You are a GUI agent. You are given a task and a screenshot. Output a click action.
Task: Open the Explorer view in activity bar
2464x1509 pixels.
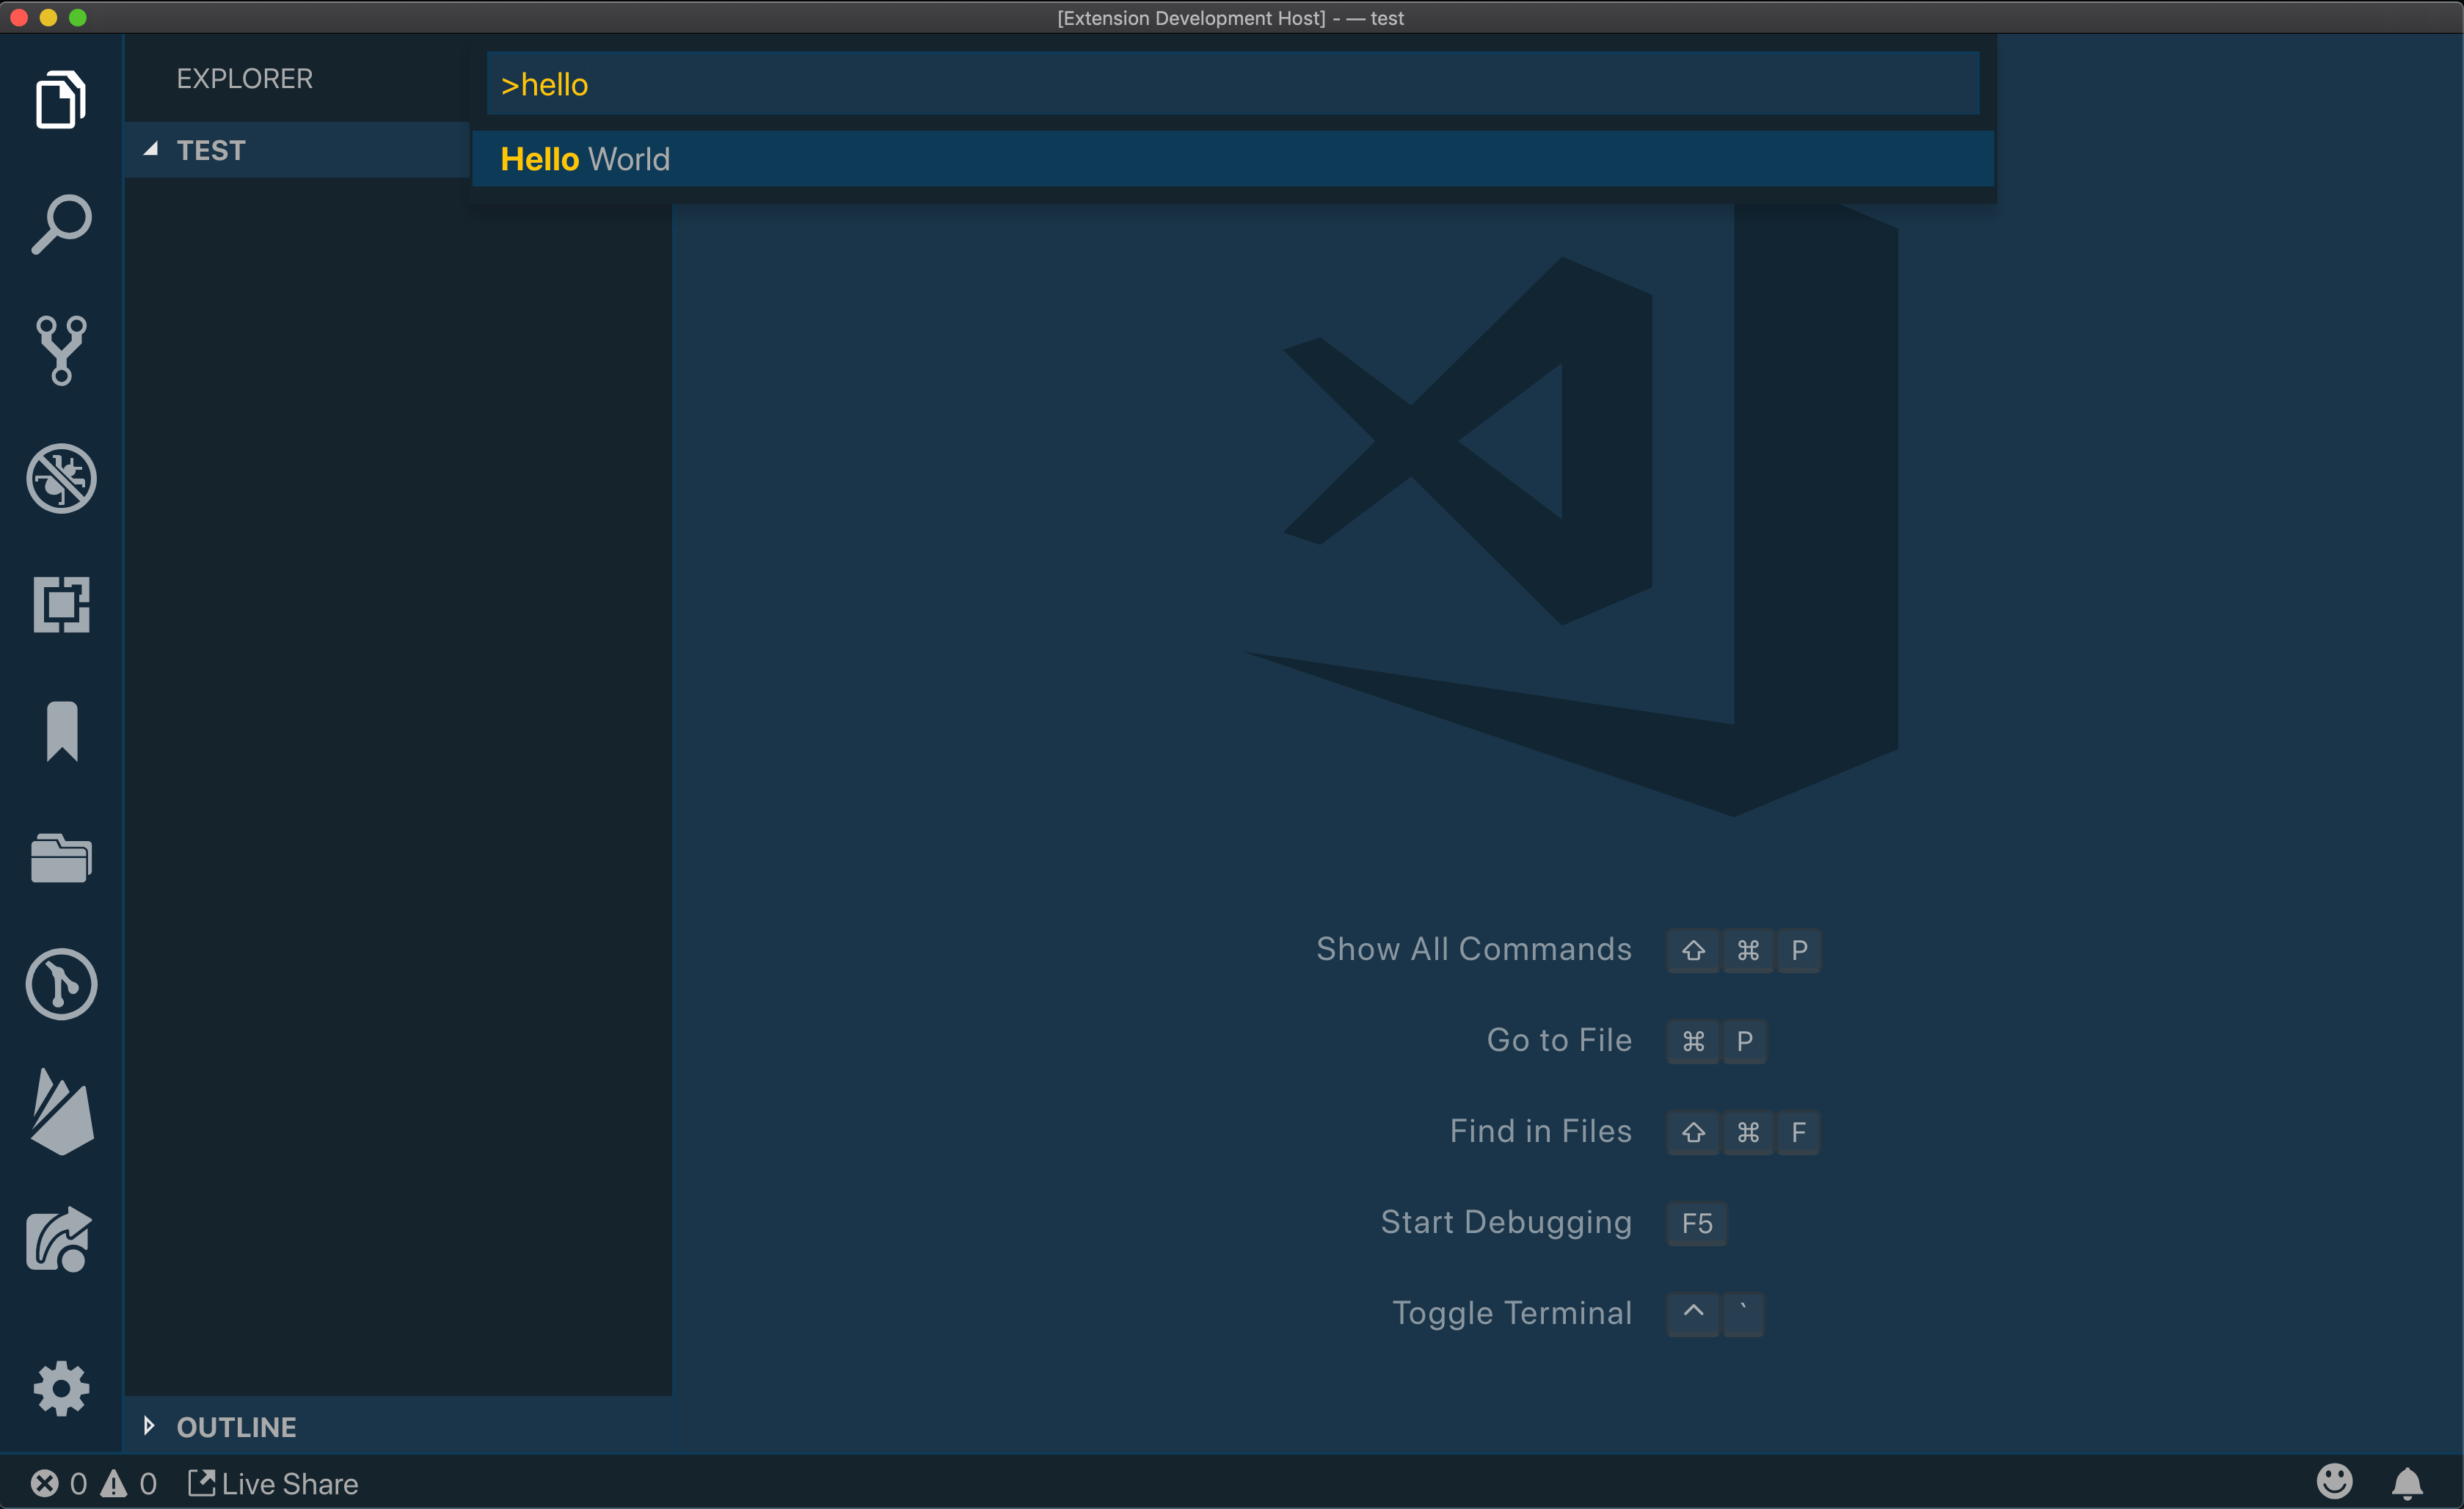[x=61, y=99]
